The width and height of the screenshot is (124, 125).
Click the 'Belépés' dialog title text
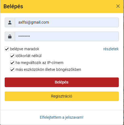13,6
